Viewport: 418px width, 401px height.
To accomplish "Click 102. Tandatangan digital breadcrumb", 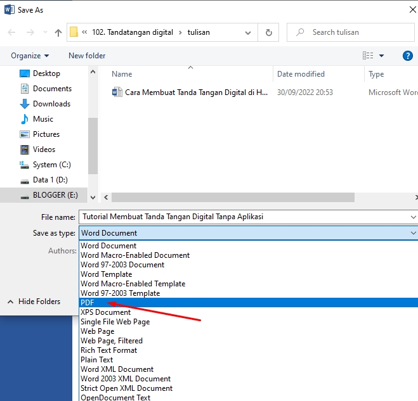I will [x=133, y=32].
